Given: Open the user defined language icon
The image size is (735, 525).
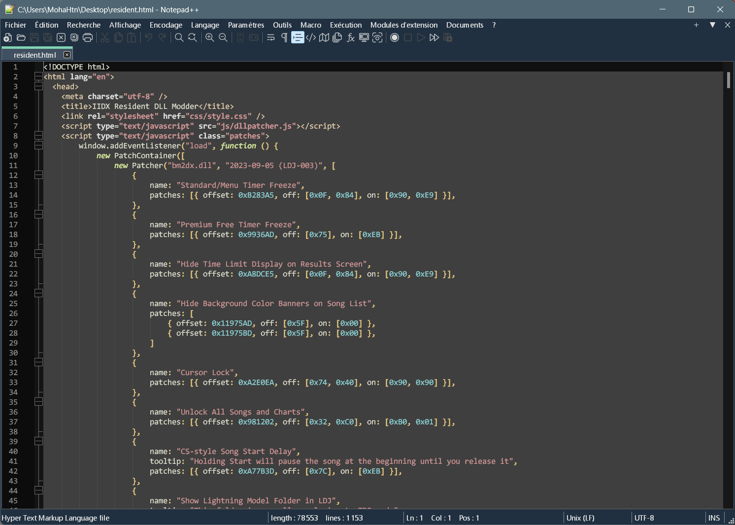Looking at the screenshot, I should coord(311,38).
